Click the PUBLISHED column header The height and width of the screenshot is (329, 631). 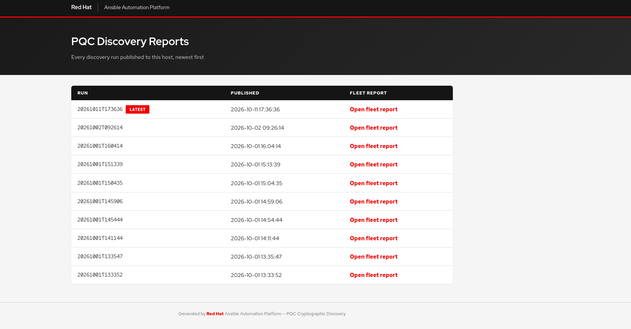[245, 93]
